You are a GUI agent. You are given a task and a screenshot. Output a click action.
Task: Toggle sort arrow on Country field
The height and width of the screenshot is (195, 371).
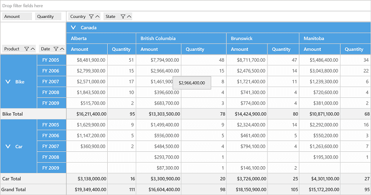(97, 16)
